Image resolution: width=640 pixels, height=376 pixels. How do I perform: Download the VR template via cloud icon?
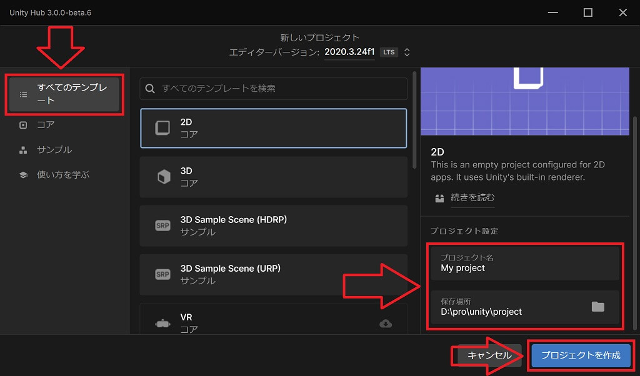pos(386,324)
